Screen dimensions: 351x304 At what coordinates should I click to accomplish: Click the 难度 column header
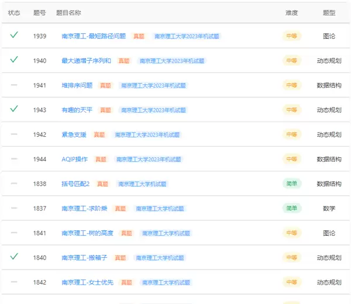[x=291, y=12]
